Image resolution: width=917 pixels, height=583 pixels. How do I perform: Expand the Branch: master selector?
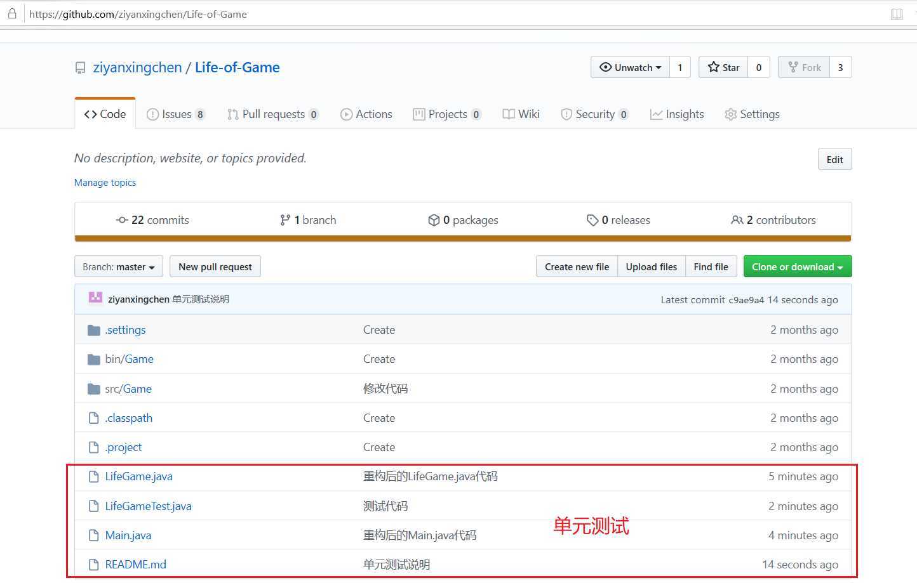click(119, 267)
